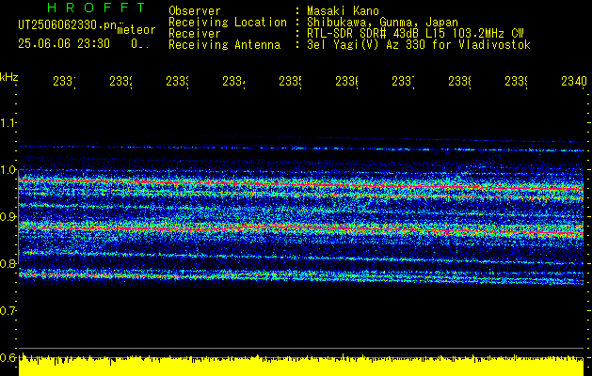Select the RTL-SDR SDR# 43dB receiver details
The image size is (592, 376).
tap(415, 34)
